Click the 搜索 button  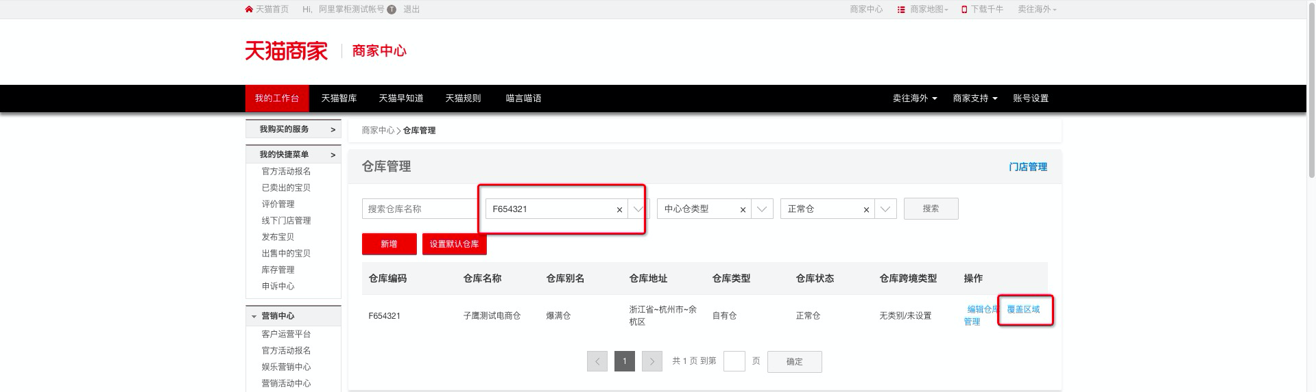point(931,209)
